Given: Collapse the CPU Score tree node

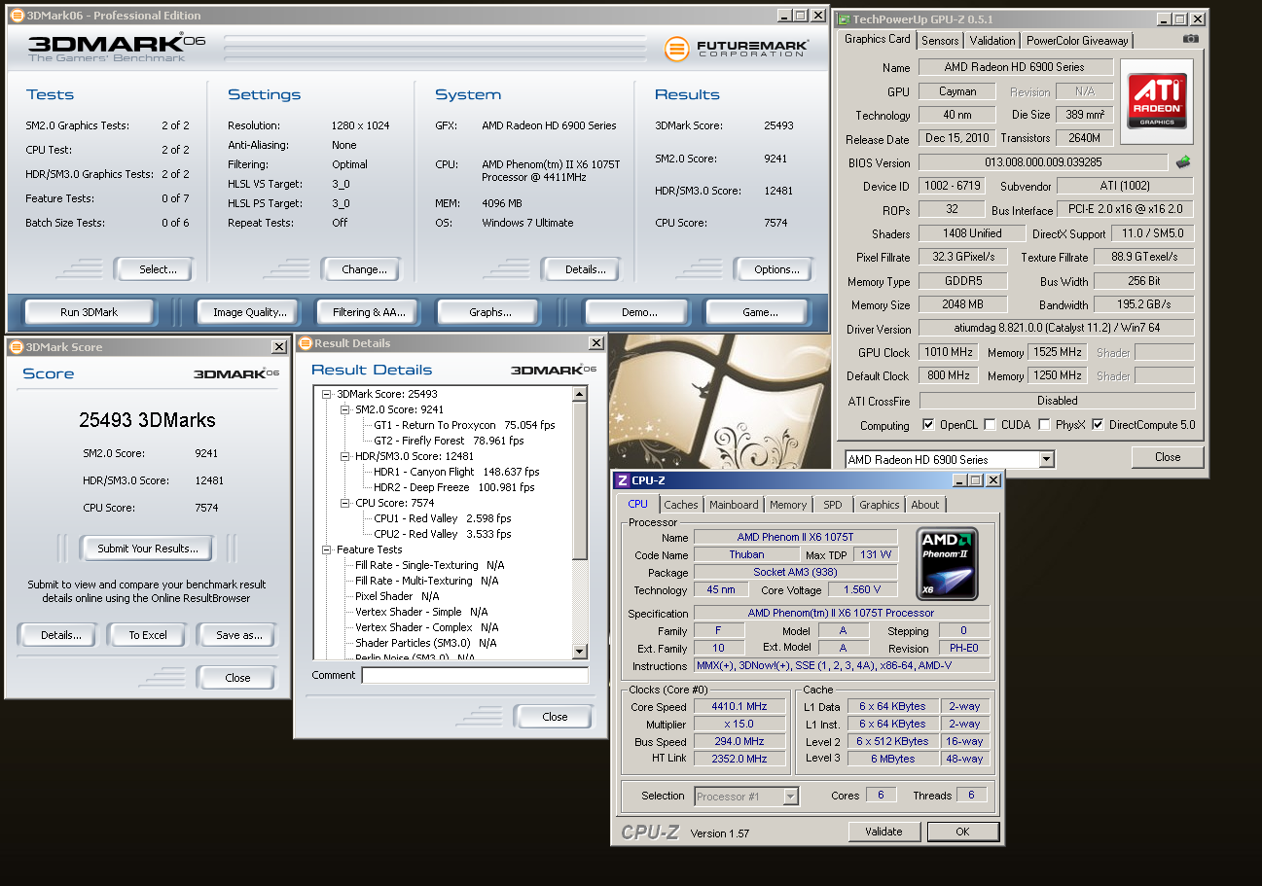Looking at the screenshot, I should [x=345, y=503].
